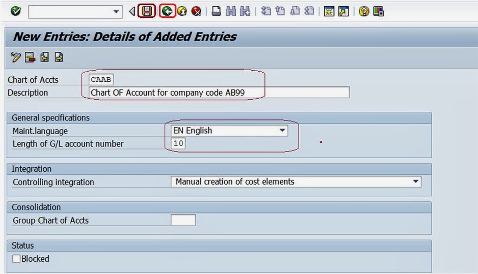
Task: Go to the previous page icon
Action: 280,11
